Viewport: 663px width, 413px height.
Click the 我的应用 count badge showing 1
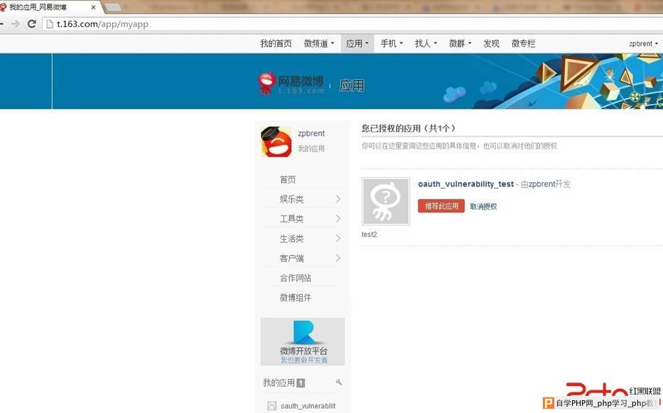300,383
